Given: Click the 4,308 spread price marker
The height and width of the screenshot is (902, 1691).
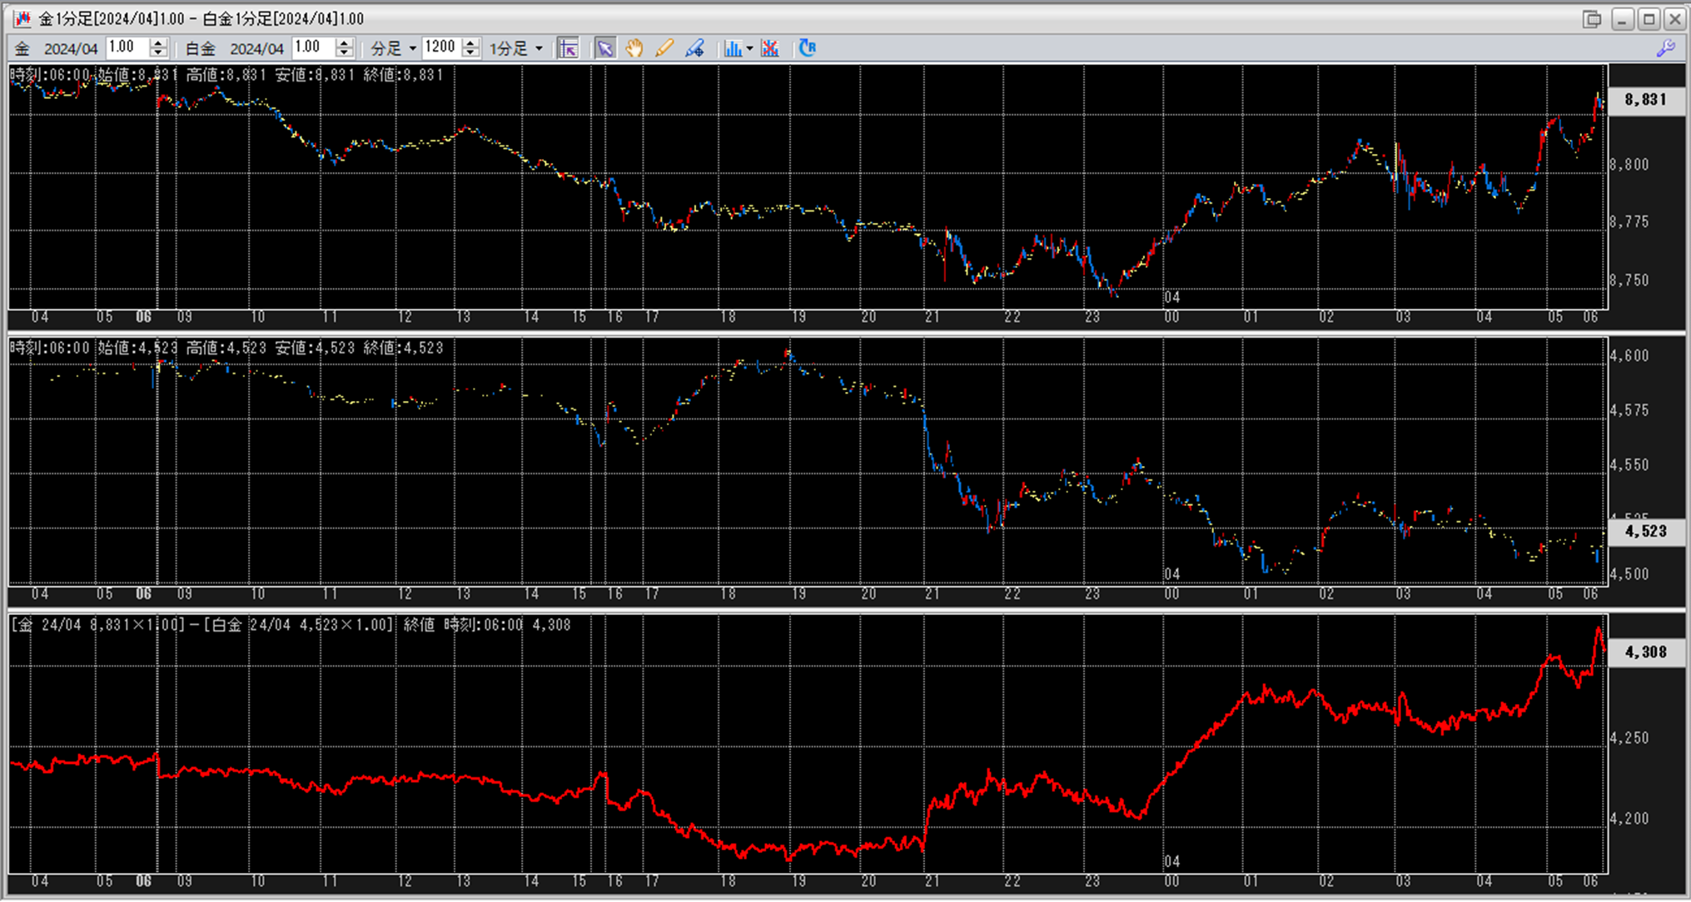Looking at the screenshot, I should [x=1645, y=652].
